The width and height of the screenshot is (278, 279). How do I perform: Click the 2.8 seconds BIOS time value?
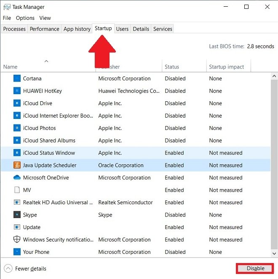point(260,46)
